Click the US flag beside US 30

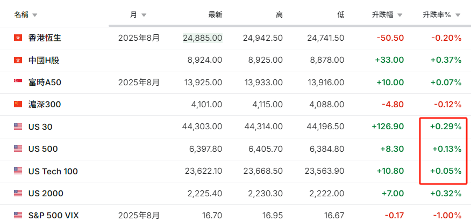pyautogui.click(x=18, y=127)
